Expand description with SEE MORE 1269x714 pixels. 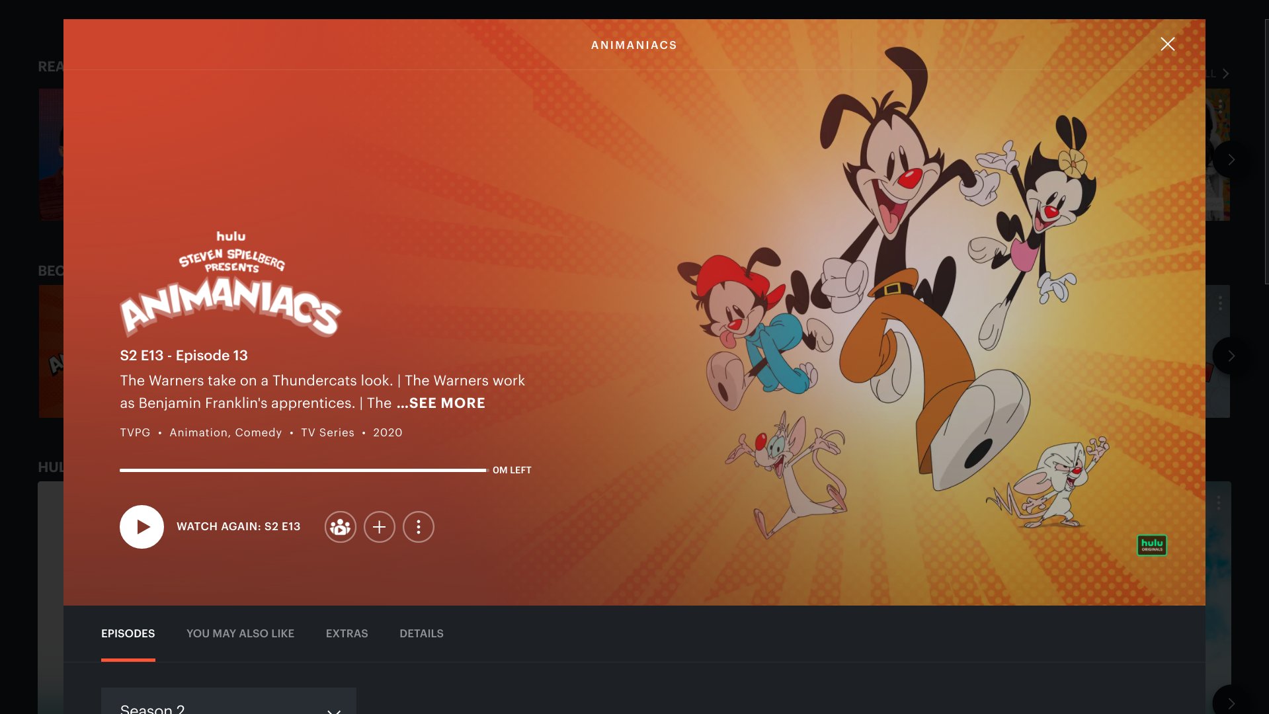[441, 403]
